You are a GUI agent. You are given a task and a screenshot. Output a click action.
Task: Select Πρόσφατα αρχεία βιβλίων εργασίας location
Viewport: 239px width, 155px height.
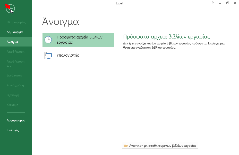(x=78, y=40)
